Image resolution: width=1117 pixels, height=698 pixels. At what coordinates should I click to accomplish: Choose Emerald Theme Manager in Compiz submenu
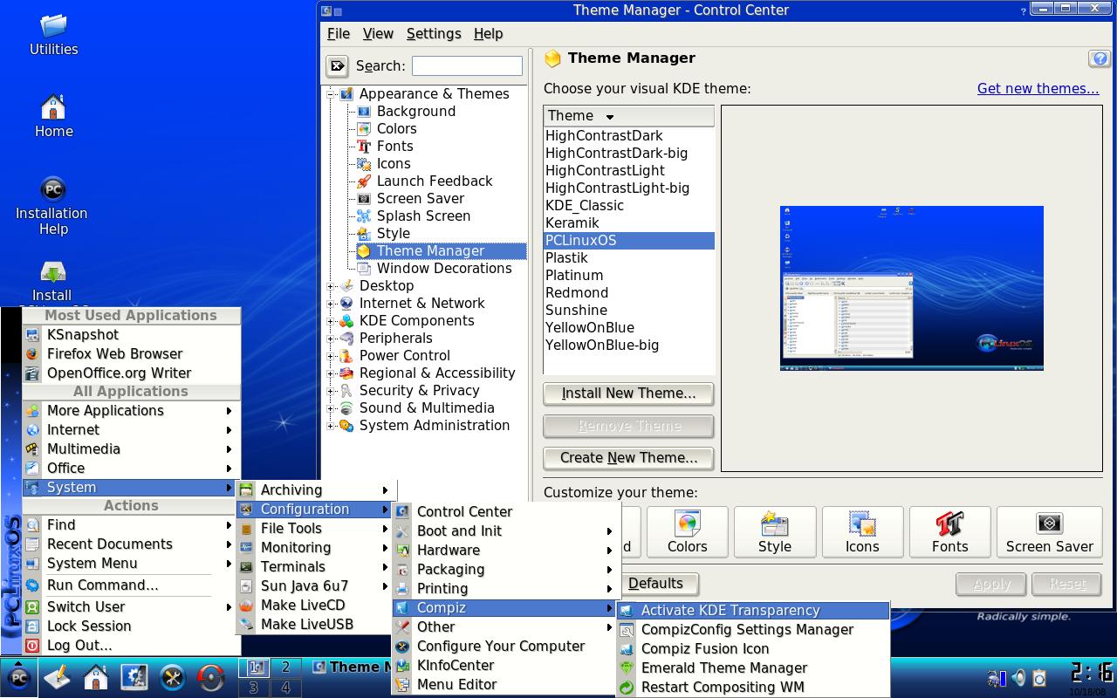(x=753, y=668)
